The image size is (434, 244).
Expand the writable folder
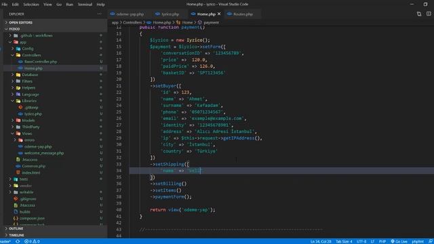(x=10, y=192)
